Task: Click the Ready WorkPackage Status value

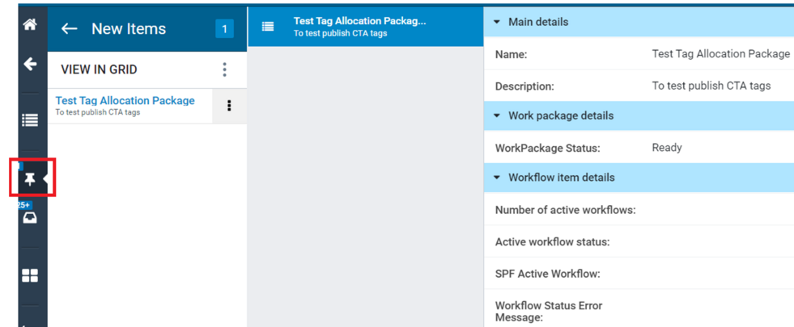Action: [667, 148]
